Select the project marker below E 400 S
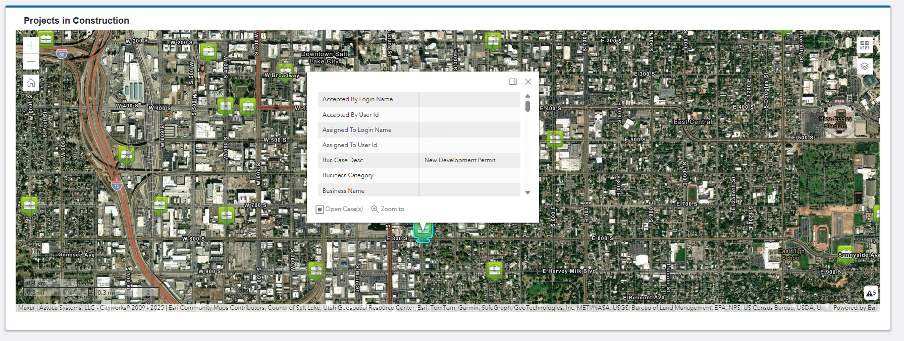The height and width of the screenshot is (341, 904). [555, 139]
